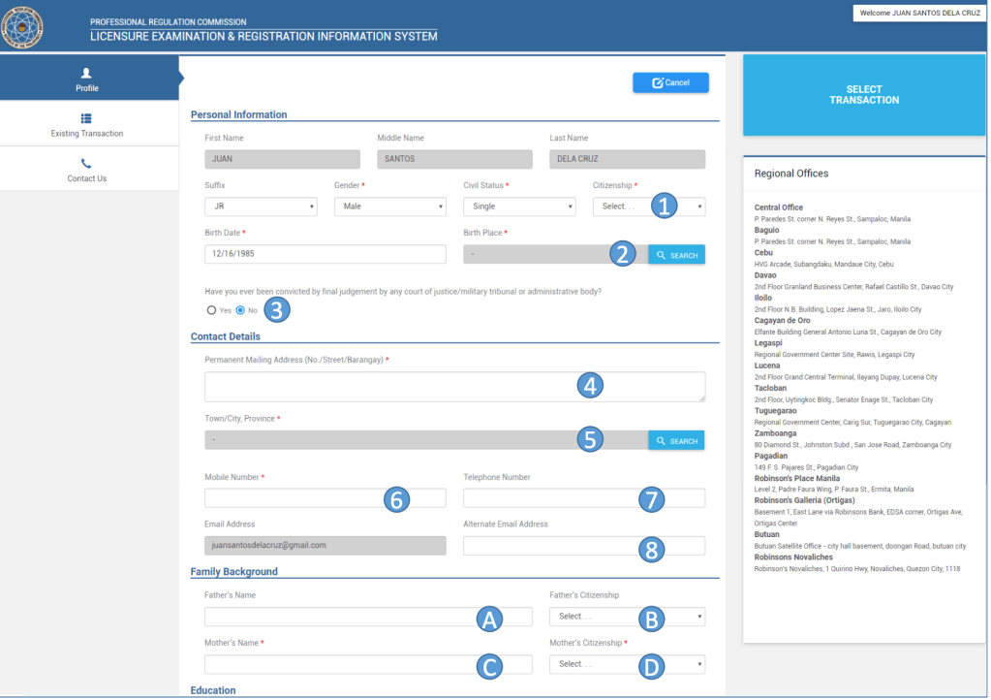
Task: Search for Birth Place
Action: pos(676,255)
